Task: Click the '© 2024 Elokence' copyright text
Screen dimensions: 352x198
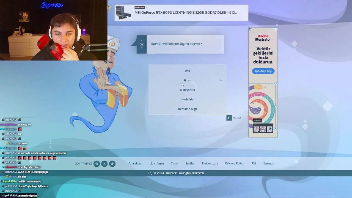Action: point(179,173)
